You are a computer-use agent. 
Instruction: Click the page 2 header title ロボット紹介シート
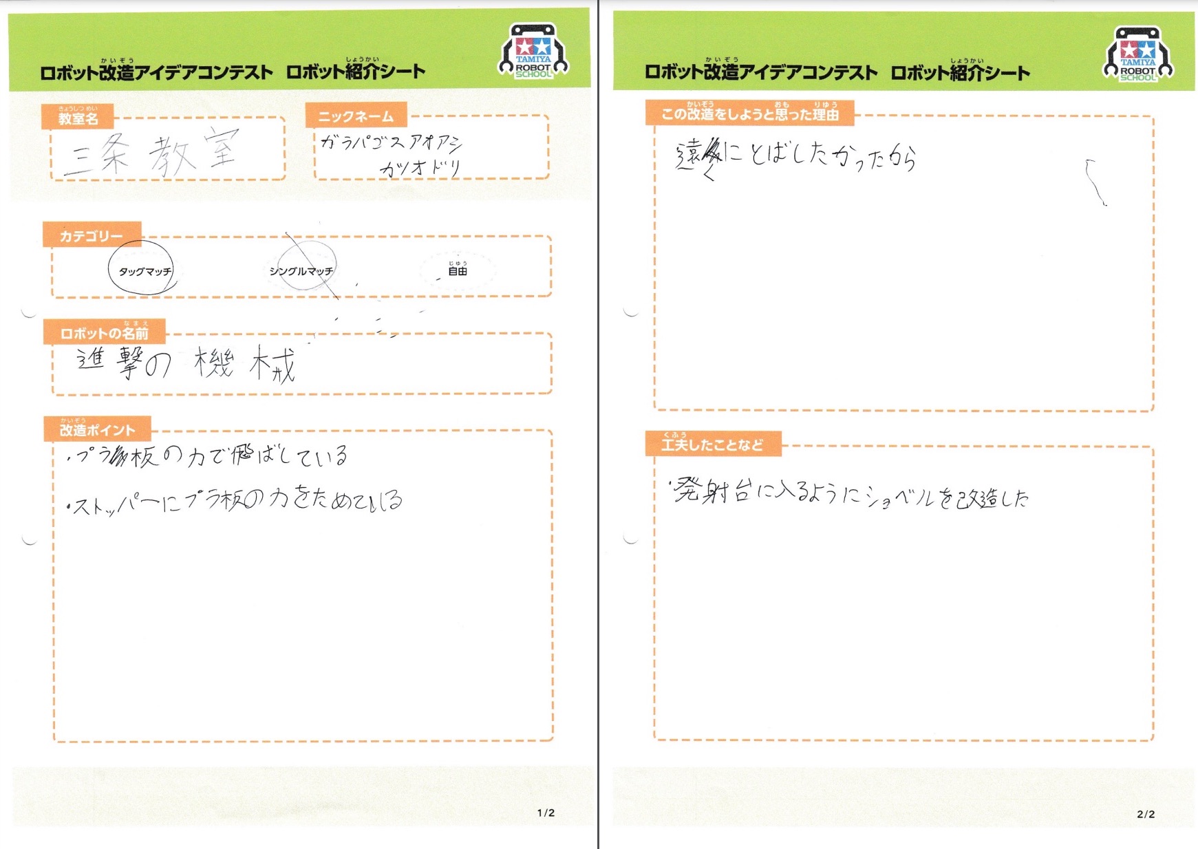tap(960, 72)
